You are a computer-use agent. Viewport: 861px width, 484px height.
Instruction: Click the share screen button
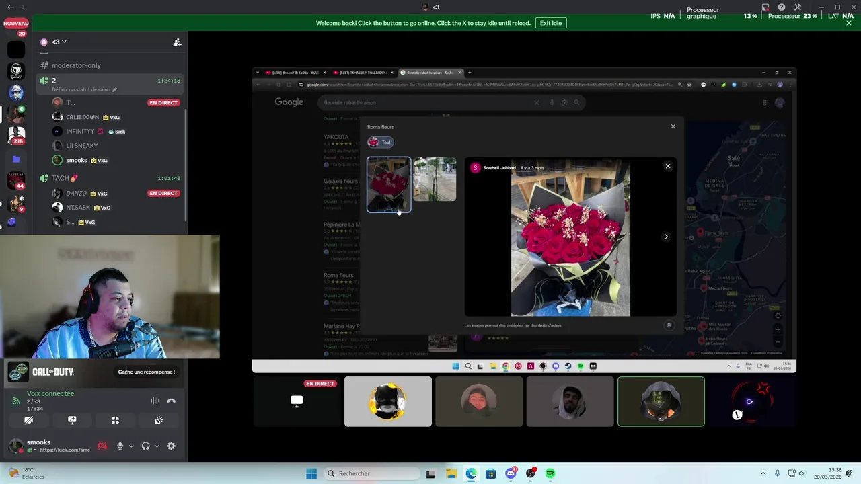tap(72, 420)
